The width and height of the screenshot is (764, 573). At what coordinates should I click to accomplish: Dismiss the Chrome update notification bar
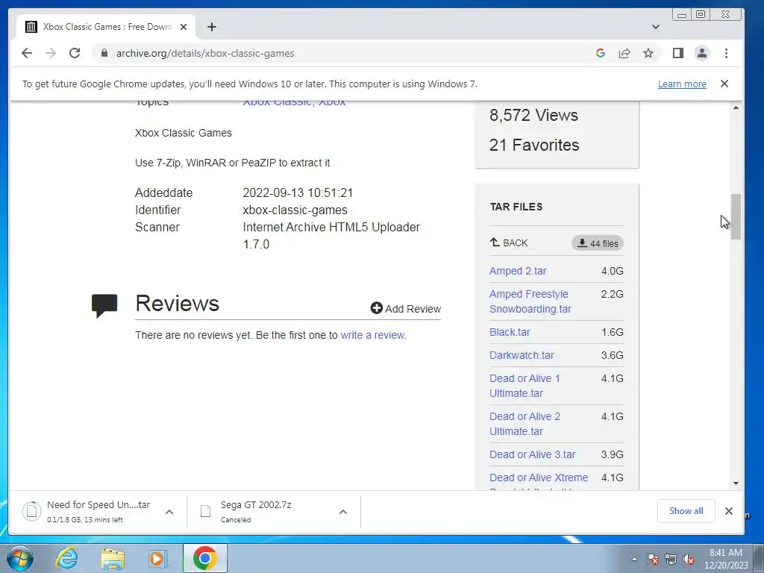click(x=724, y=84)
